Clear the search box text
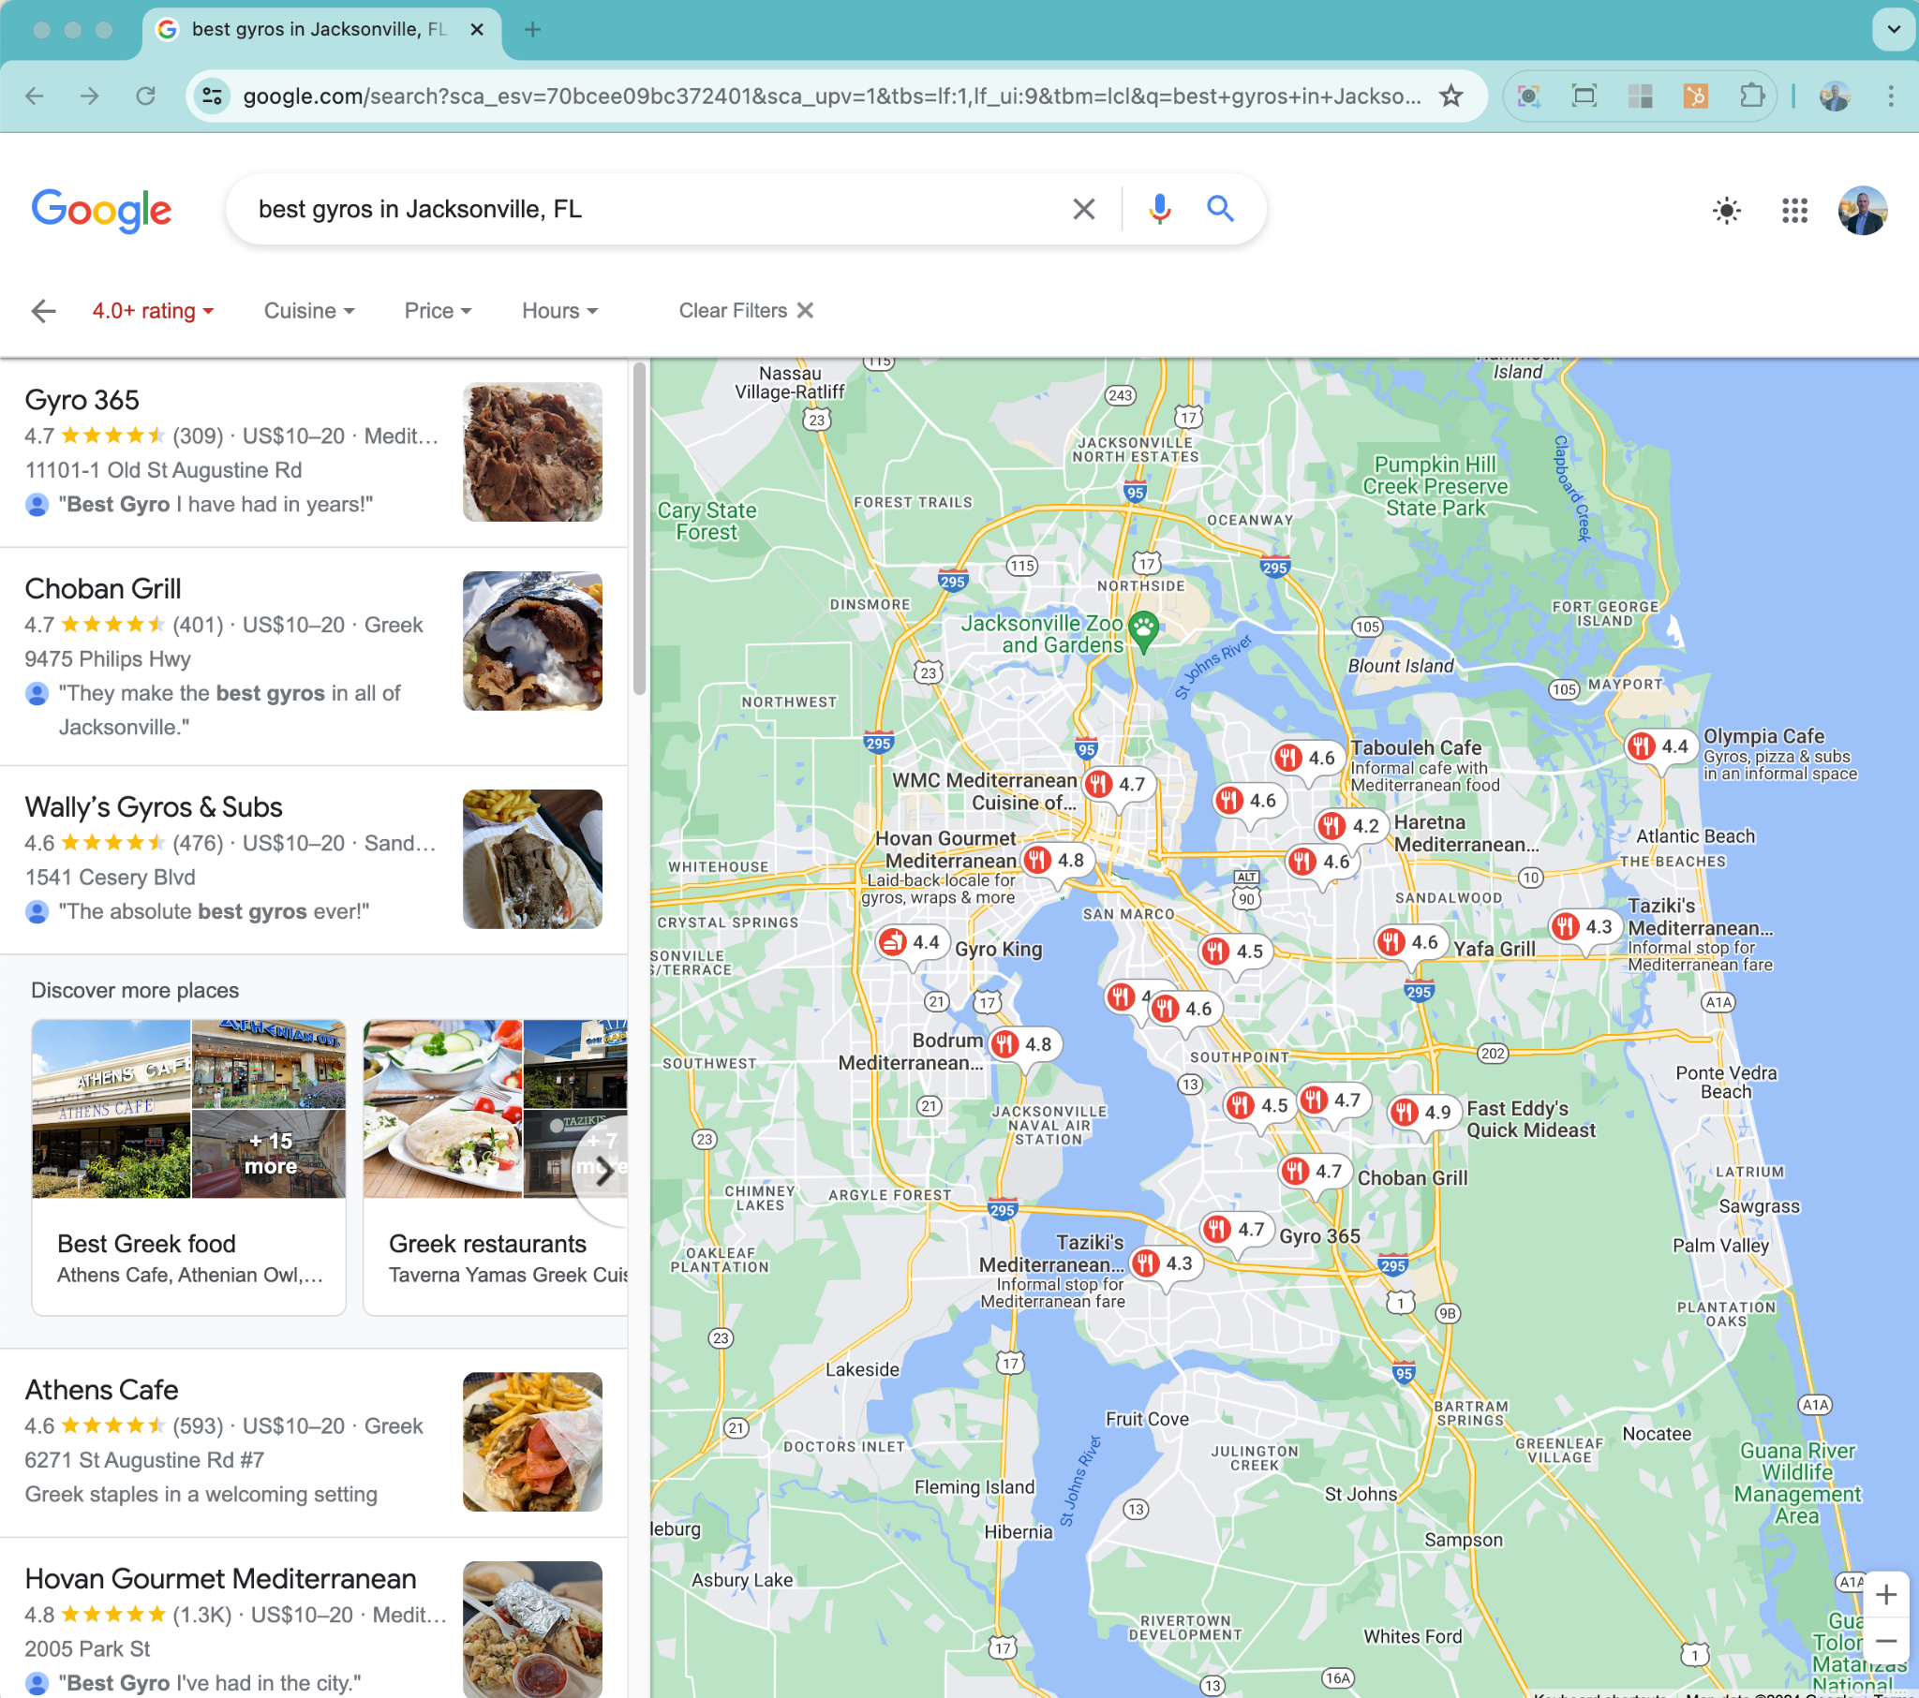This screenshot has height=1698, width=1919. click(x=1083, y=208)
